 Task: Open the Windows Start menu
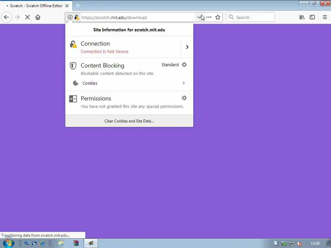coord(8,243)
